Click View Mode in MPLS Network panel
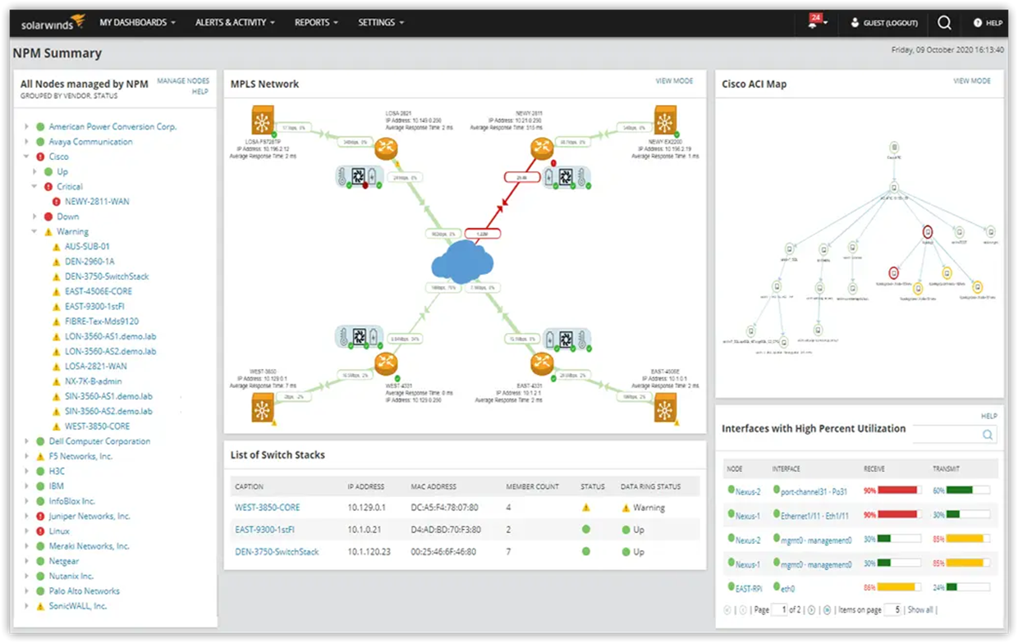 point(674,81)
